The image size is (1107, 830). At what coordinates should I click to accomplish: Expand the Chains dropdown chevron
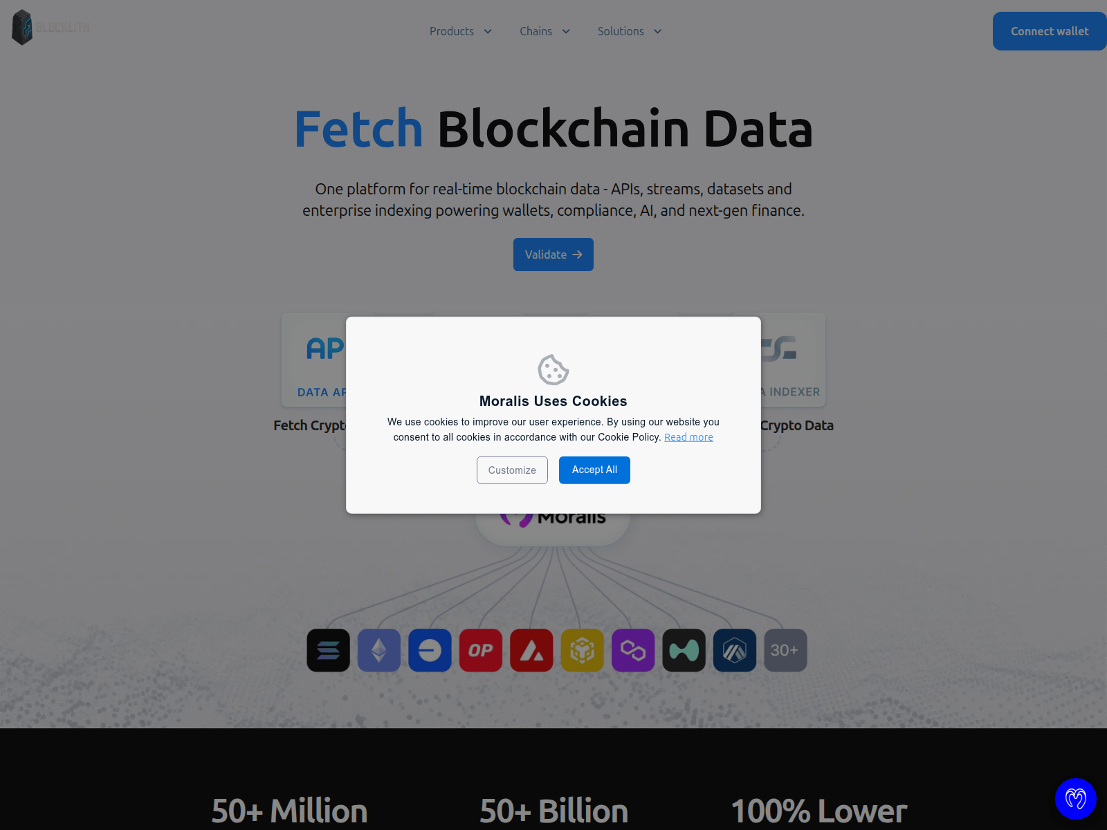[566, 31]
